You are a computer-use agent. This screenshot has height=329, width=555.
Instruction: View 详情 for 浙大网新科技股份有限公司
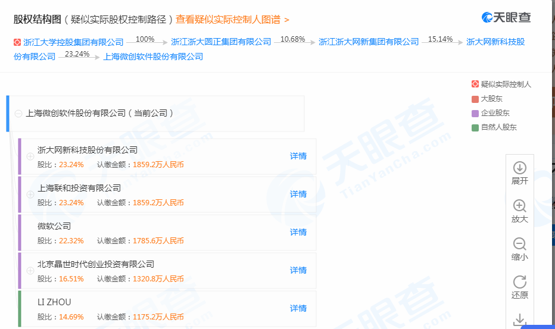point(298,156)
